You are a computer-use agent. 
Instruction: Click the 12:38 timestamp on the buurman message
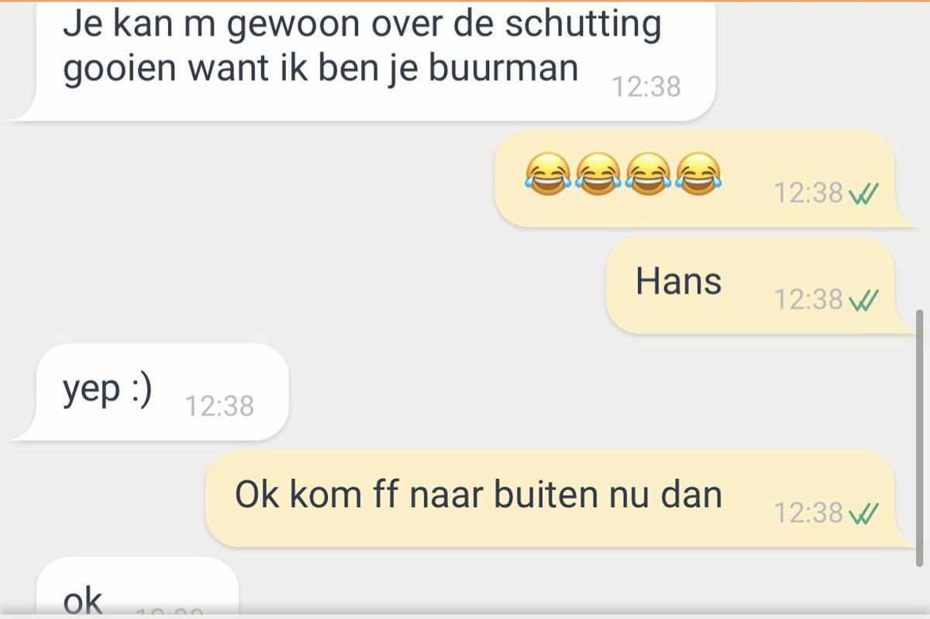[x=646, y=87]
